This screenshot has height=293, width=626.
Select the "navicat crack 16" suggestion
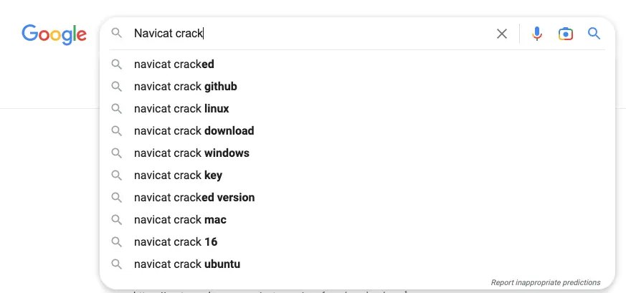176,242
